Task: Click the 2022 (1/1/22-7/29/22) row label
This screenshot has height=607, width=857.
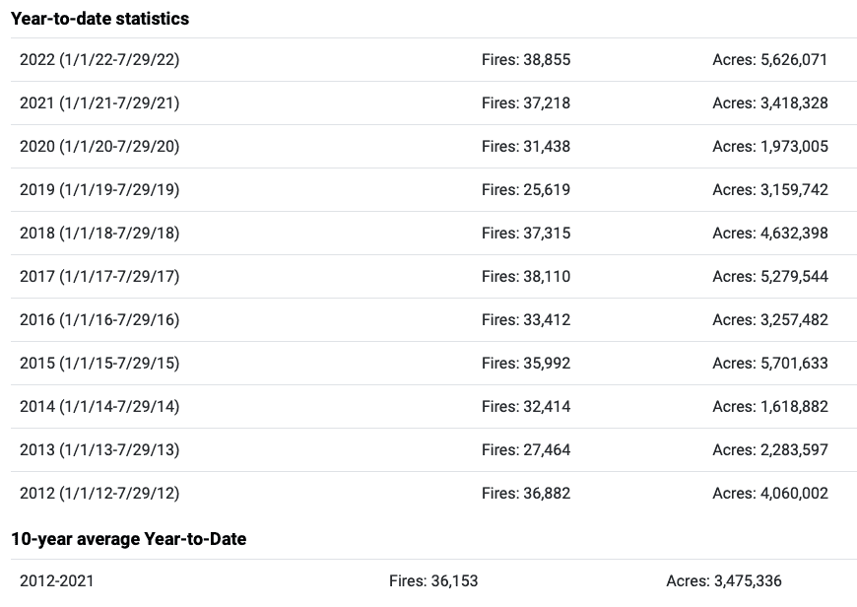Action: coord(99,59)
